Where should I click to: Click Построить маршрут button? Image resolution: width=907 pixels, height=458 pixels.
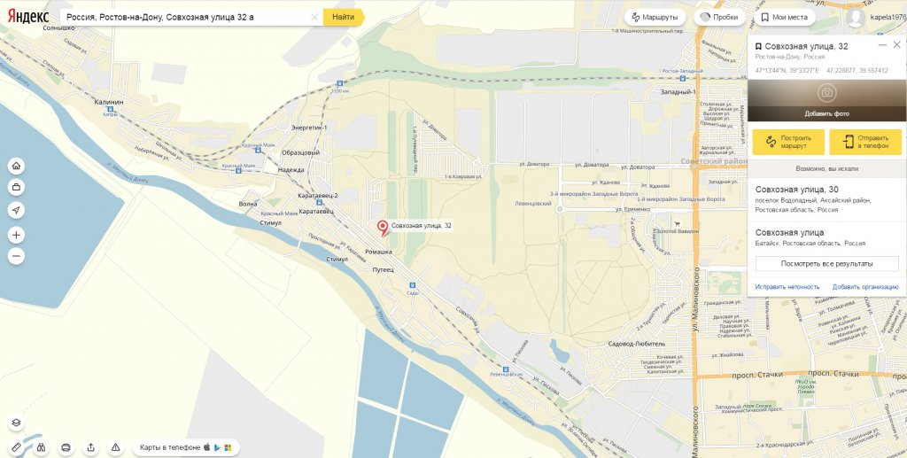pyautogui.click(x=788, y=143)
